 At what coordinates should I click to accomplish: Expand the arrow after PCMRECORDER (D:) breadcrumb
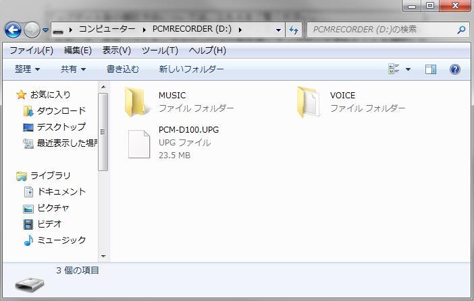(x=240, y=30)
